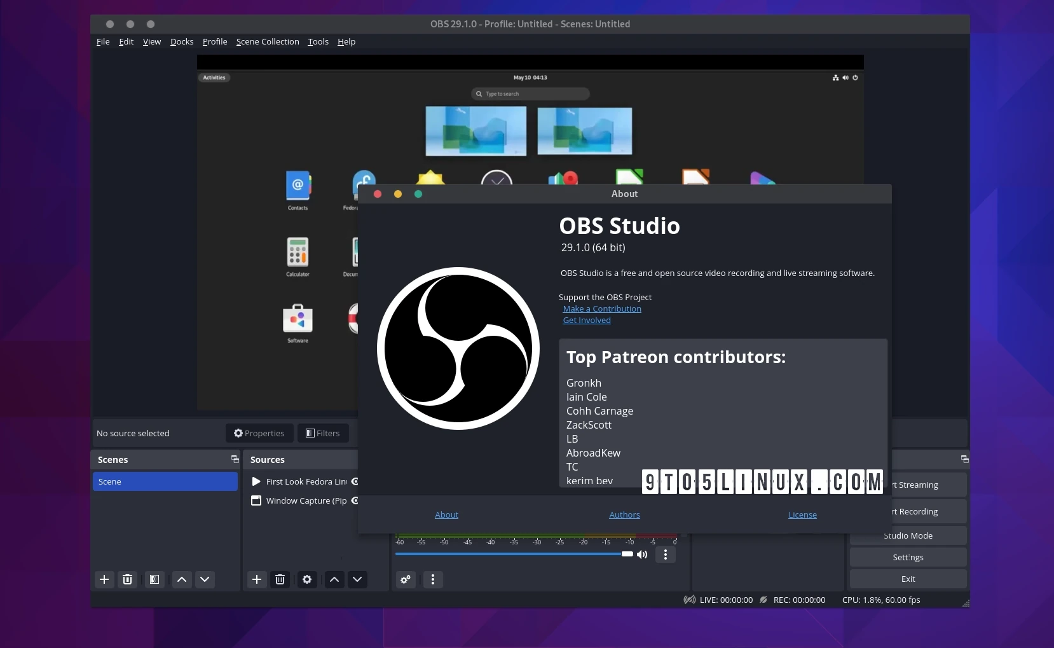1054x648 pixels.
Task: Open audio track three-dot options menu
Action: pyautogui.click(x=666, y=555)
